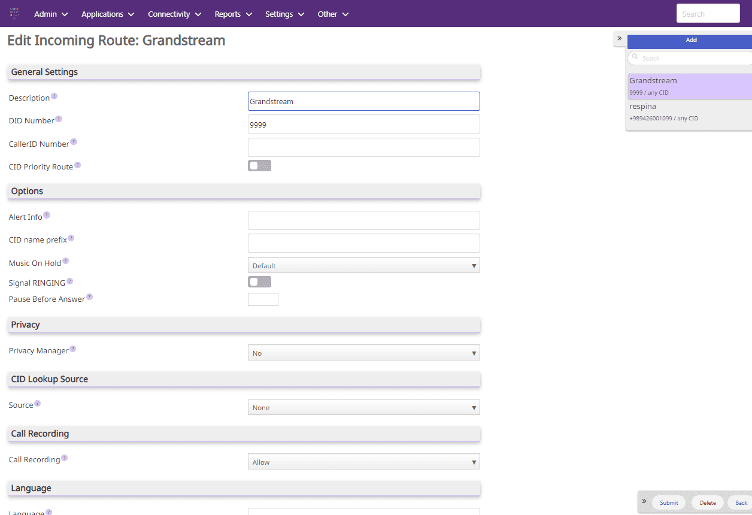The height and width of the screenshot is (515, 752).
Task: Open help icon beside Music On Hold
Action: click(66, 261)
